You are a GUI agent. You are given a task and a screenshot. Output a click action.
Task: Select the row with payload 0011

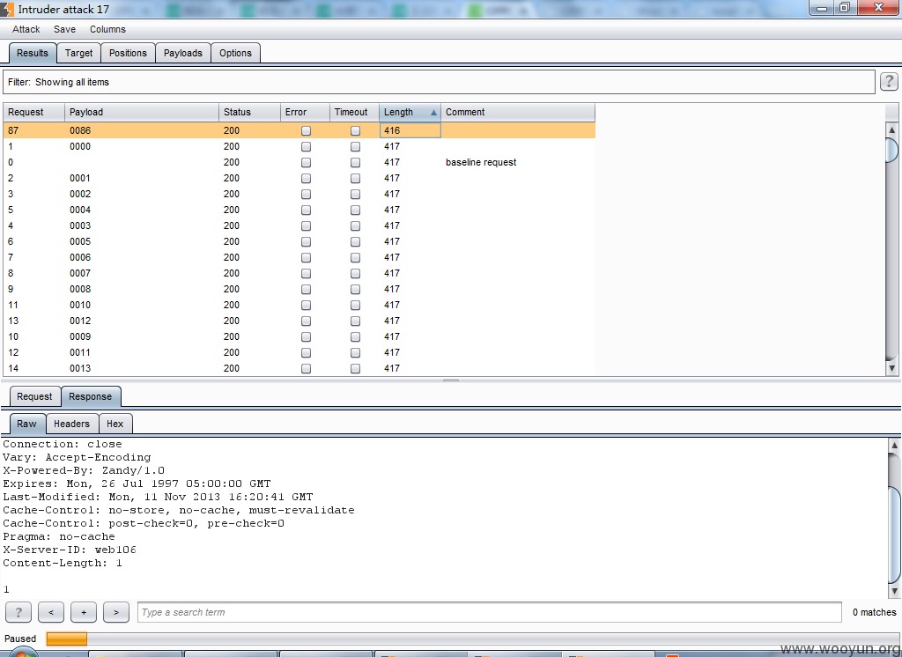click(x=299, y=352)
